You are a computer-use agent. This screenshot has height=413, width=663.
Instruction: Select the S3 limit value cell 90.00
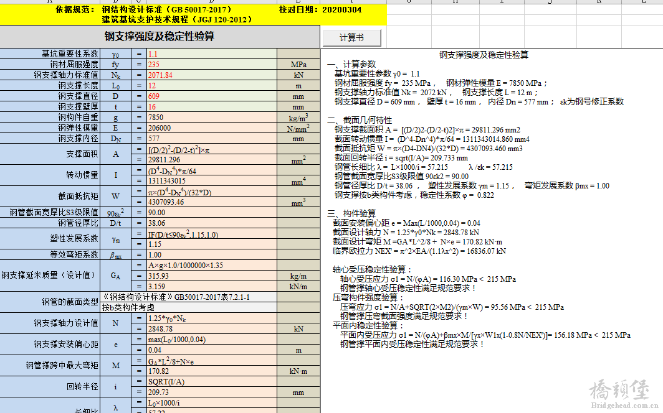(212, 213)
